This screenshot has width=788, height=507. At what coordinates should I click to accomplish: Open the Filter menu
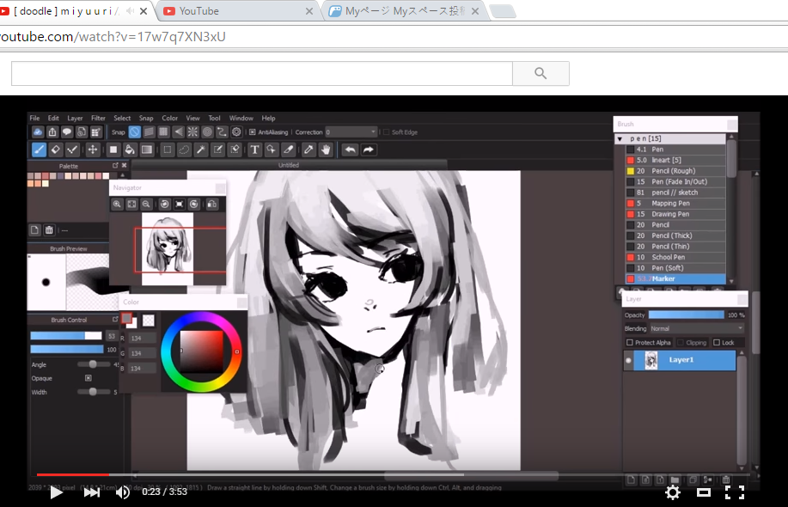[x=98, y=118]
